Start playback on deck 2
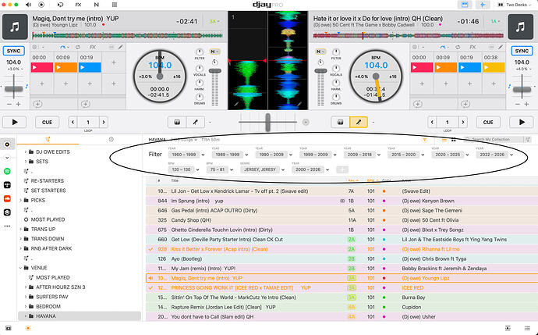Viewport: 538px width, 335px height. 522,122
